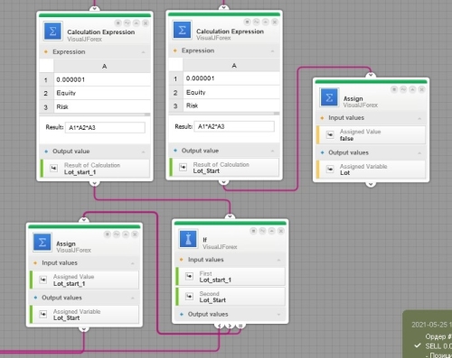Collapse the Expression section in the Lot_start_1 block
Image resolution: width=452 pixels, height=358 pixels.
144,52
